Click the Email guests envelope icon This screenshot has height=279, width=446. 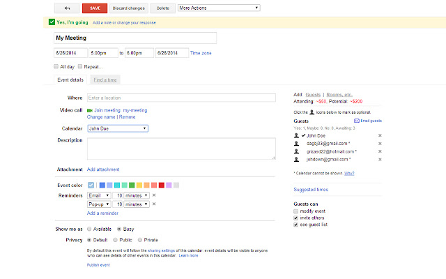click(x=356, y=121)
